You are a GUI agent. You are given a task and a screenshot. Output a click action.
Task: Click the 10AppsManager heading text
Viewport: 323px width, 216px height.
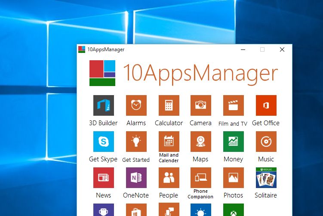(x=200, y=74)
